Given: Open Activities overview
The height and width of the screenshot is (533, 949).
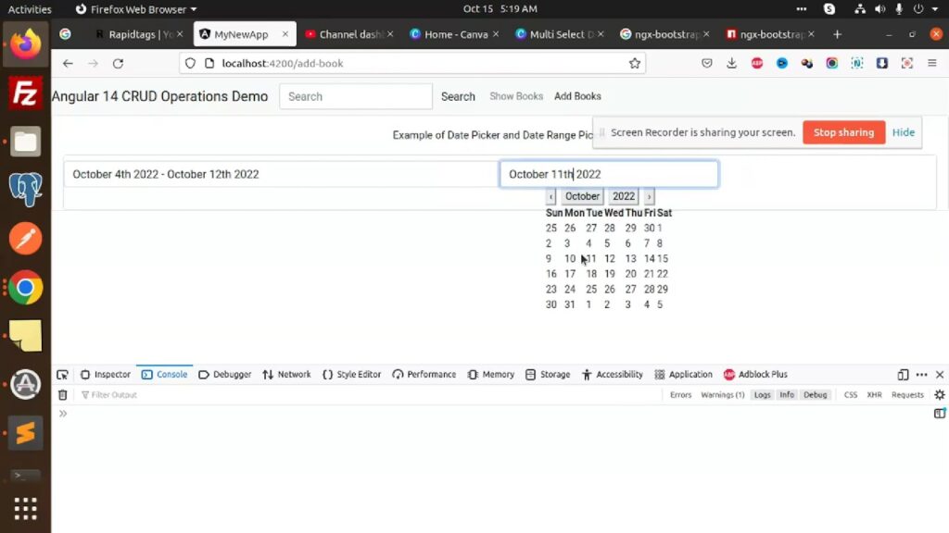Looking at the screenshot, I should pos(30,9).
